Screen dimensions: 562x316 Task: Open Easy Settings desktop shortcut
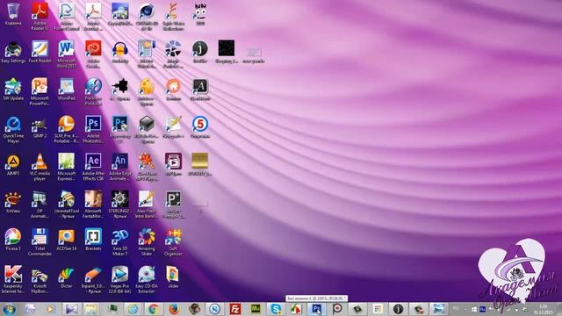click(13, 52)
